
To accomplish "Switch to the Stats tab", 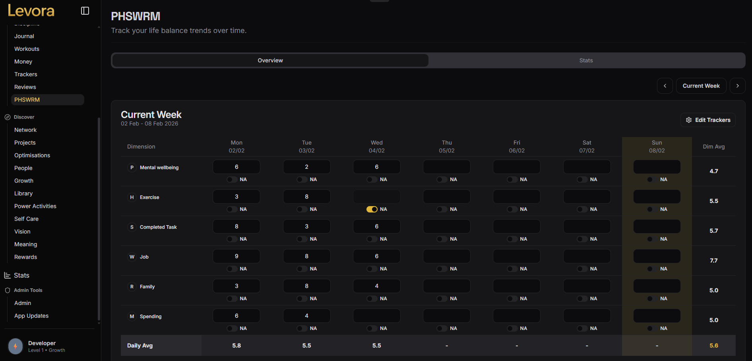I will (x=586, y=60).
